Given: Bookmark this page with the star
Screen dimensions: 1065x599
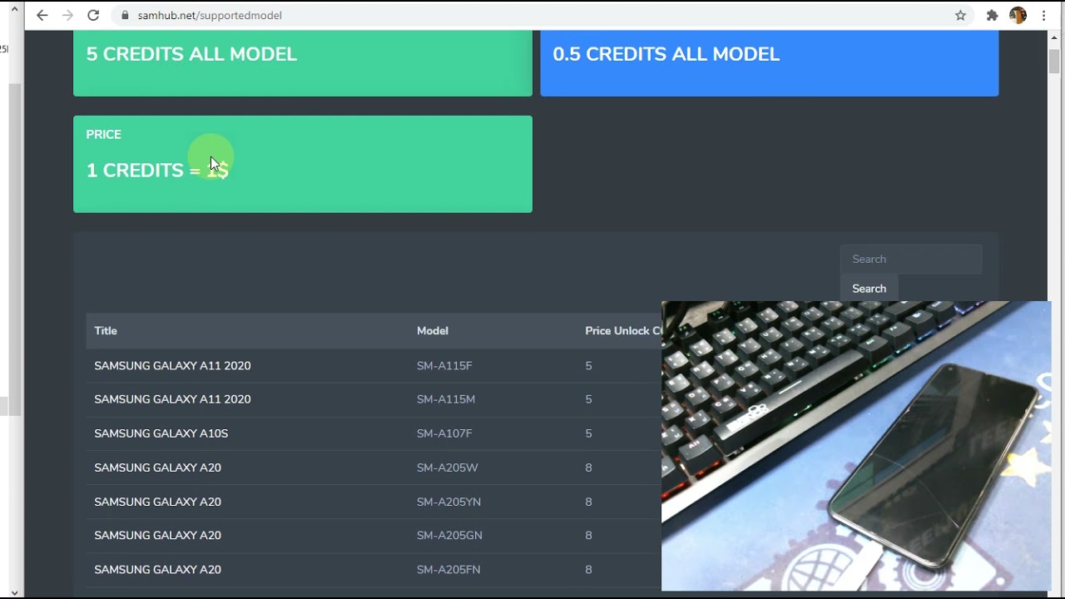Looking at the screenshot, I should (x=960, y=15).
